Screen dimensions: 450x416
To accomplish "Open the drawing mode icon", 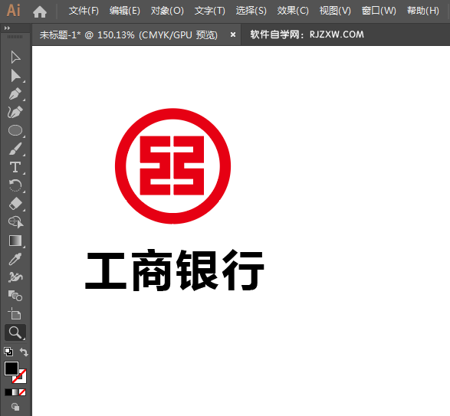I will (x=15, y=407).
